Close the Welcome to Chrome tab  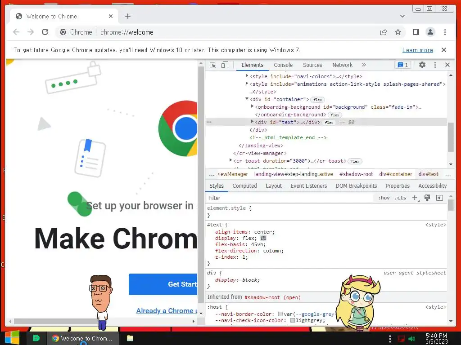(x=111, y=16)
